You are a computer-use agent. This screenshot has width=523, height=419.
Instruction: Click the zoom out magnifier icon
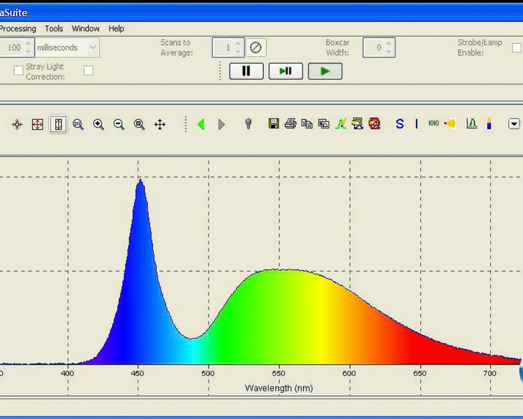click(119, 124)
